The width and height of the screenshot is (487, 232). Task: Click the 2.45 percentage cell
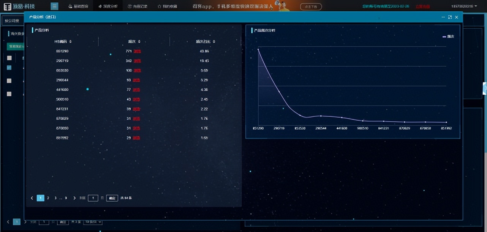(x=204, y=99)
